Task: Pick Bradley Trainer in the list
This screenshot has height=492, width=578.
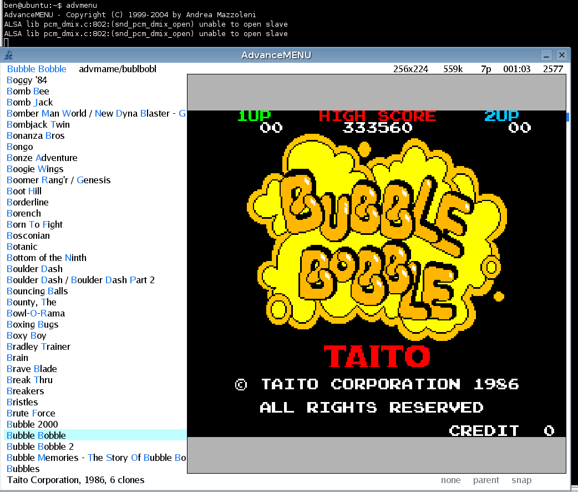Action: point(38,346)
